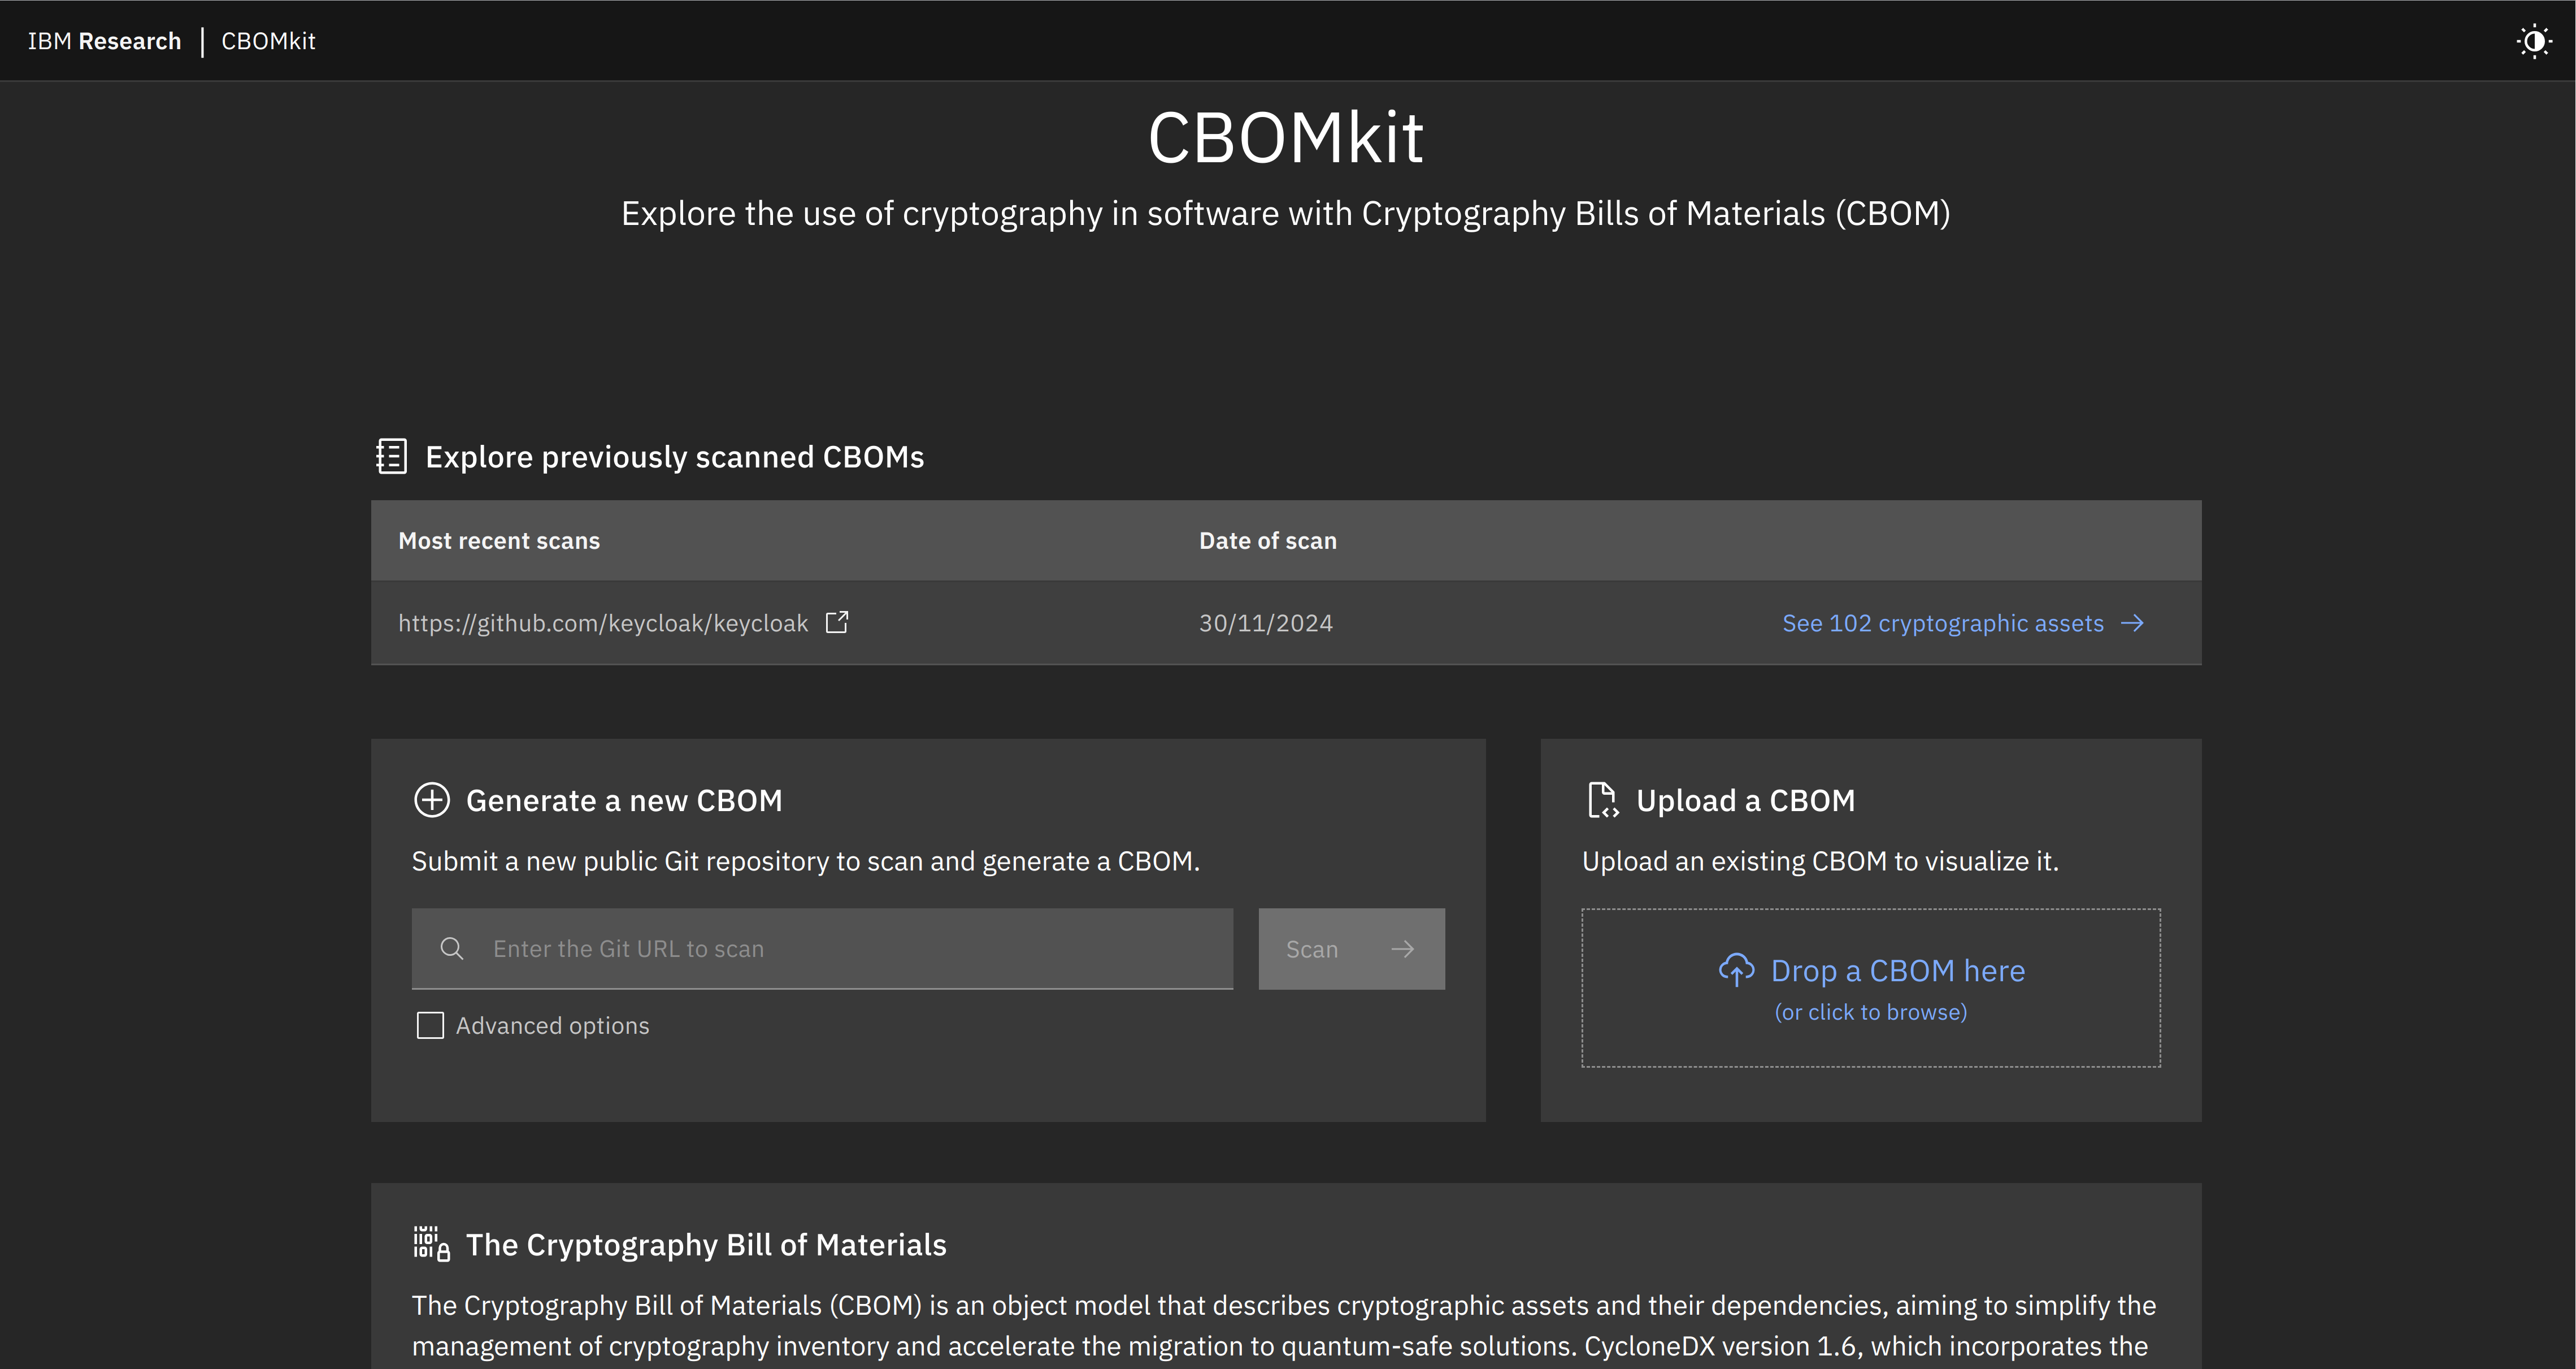This screenshot has width=2576, height=1369.
Task: Click the Scan button
Action: pos(1351,949)
